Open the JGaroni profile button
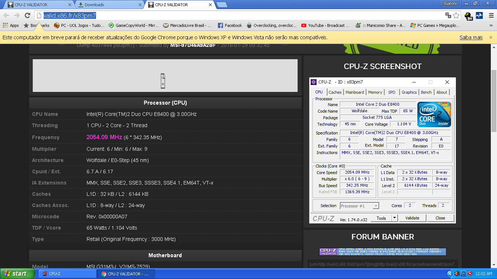497x279 pixels. click(450, 3)
